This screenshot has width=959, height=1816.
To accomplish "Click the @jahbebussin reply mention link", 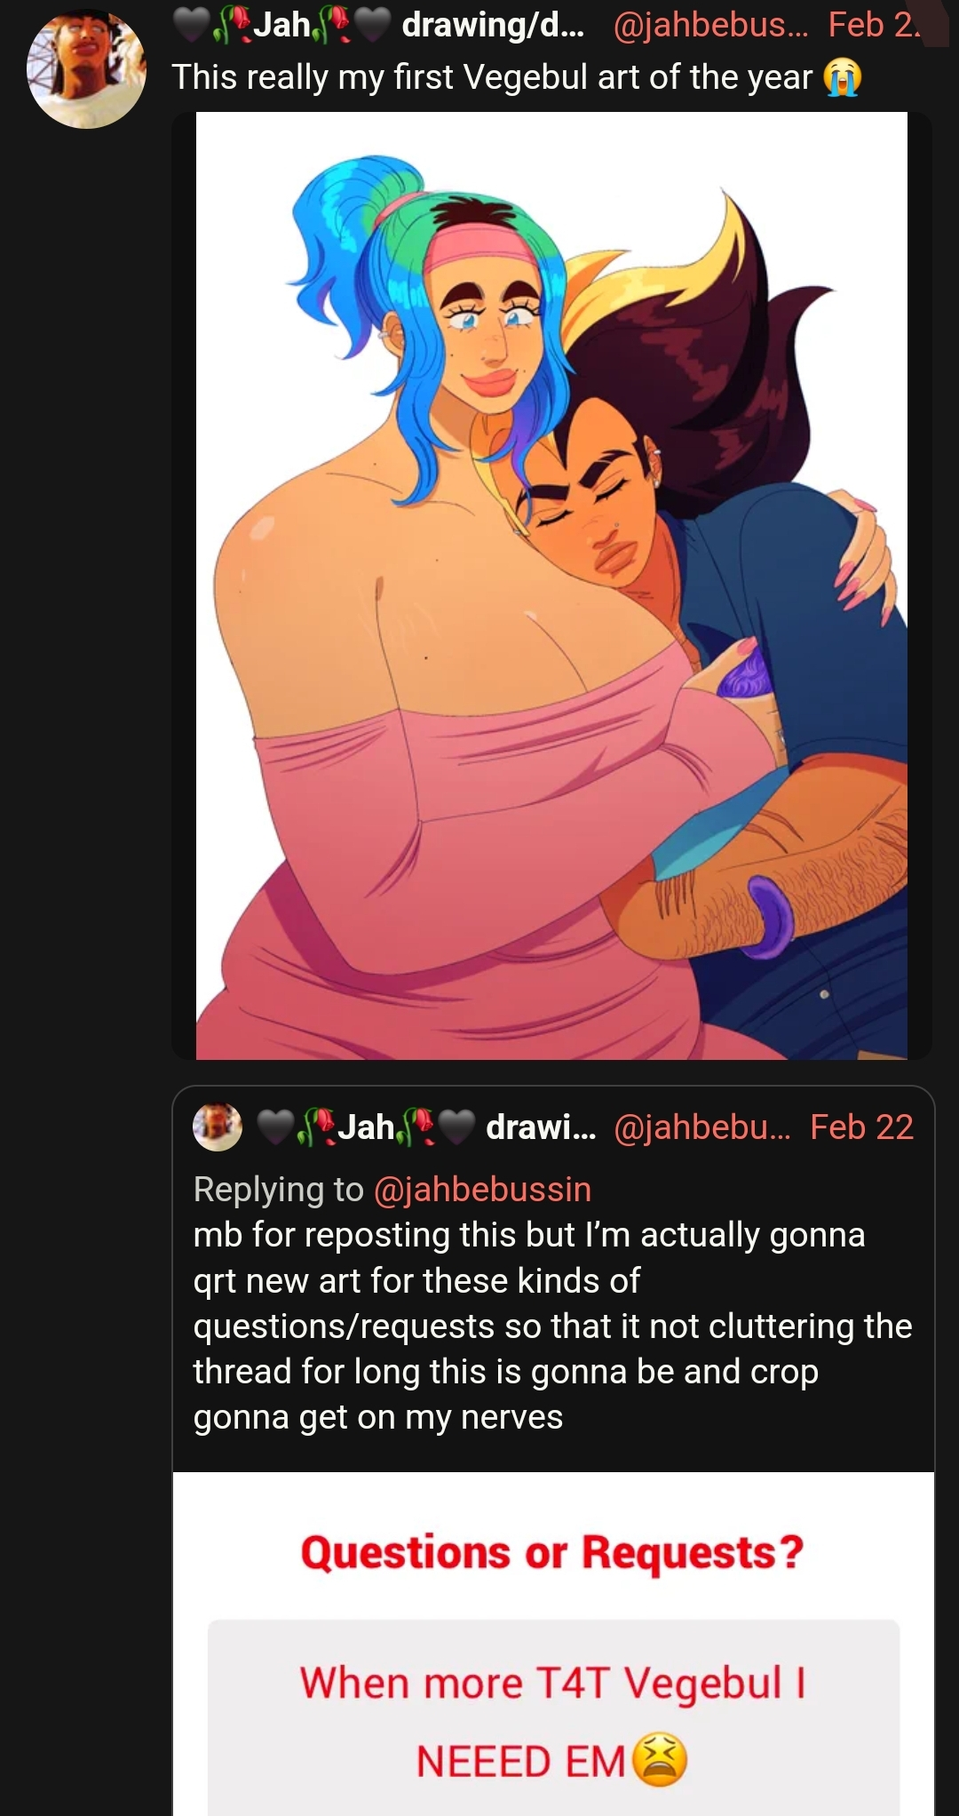I will (482, 1189).
